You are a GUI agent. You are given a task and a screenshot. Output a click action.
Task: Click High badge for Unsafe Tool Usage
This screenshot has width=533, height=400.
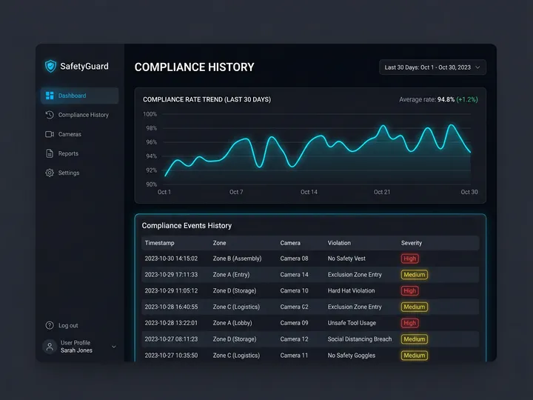pyautogui.click(x=409, y=323)
